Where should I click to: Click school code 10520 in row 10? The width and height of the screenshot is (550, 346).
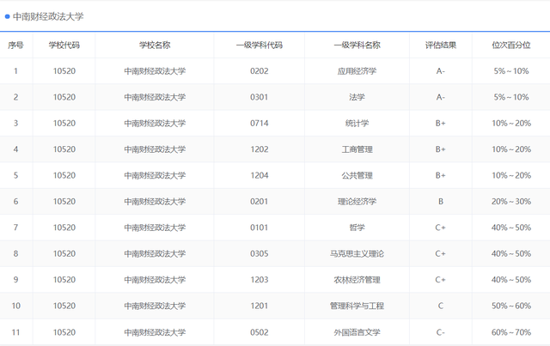point(64,306)
